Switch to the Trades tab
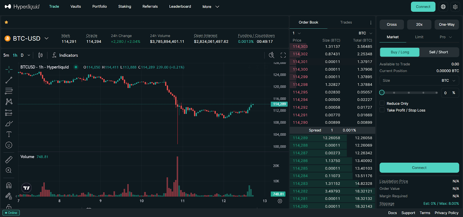 point(346,22)
